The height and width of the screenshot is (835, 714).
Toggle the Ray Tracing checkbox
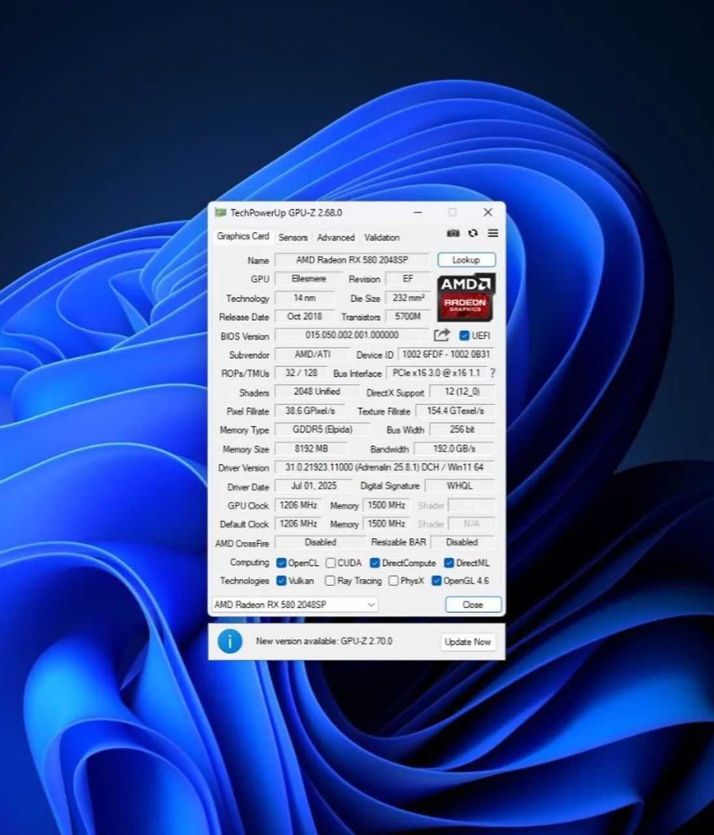pyautogui.click(x=330, y=581)
